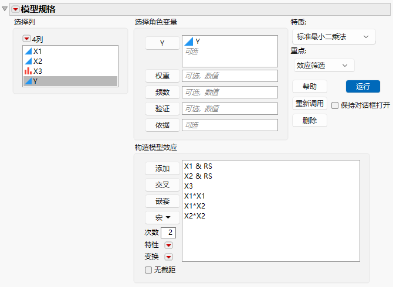Enable the 保持对话框打开 checkbox
This screenshot has height=287, width=393.
coord(335,105)
